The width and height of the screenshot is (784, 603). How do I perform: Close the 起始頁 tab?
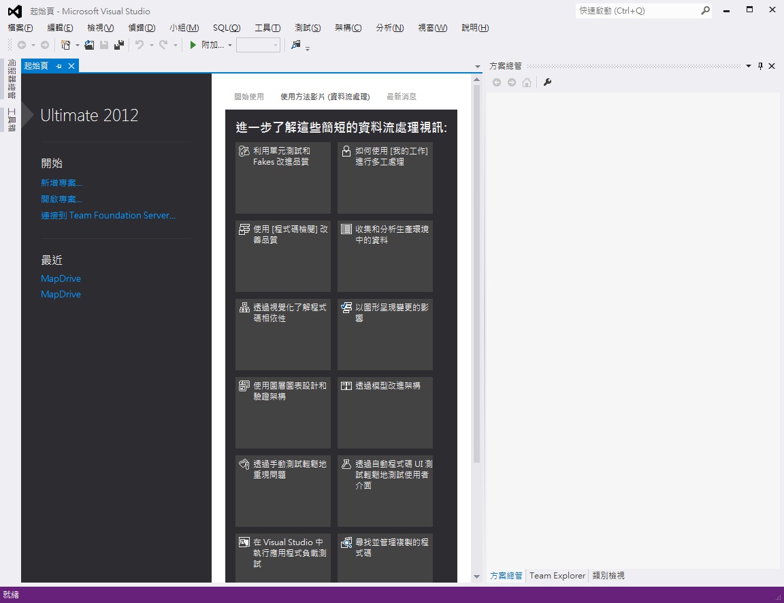(x=71, y=66)
